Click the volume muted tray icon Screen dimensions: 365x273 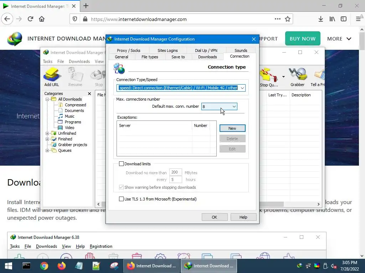click(x=334, y=266)
